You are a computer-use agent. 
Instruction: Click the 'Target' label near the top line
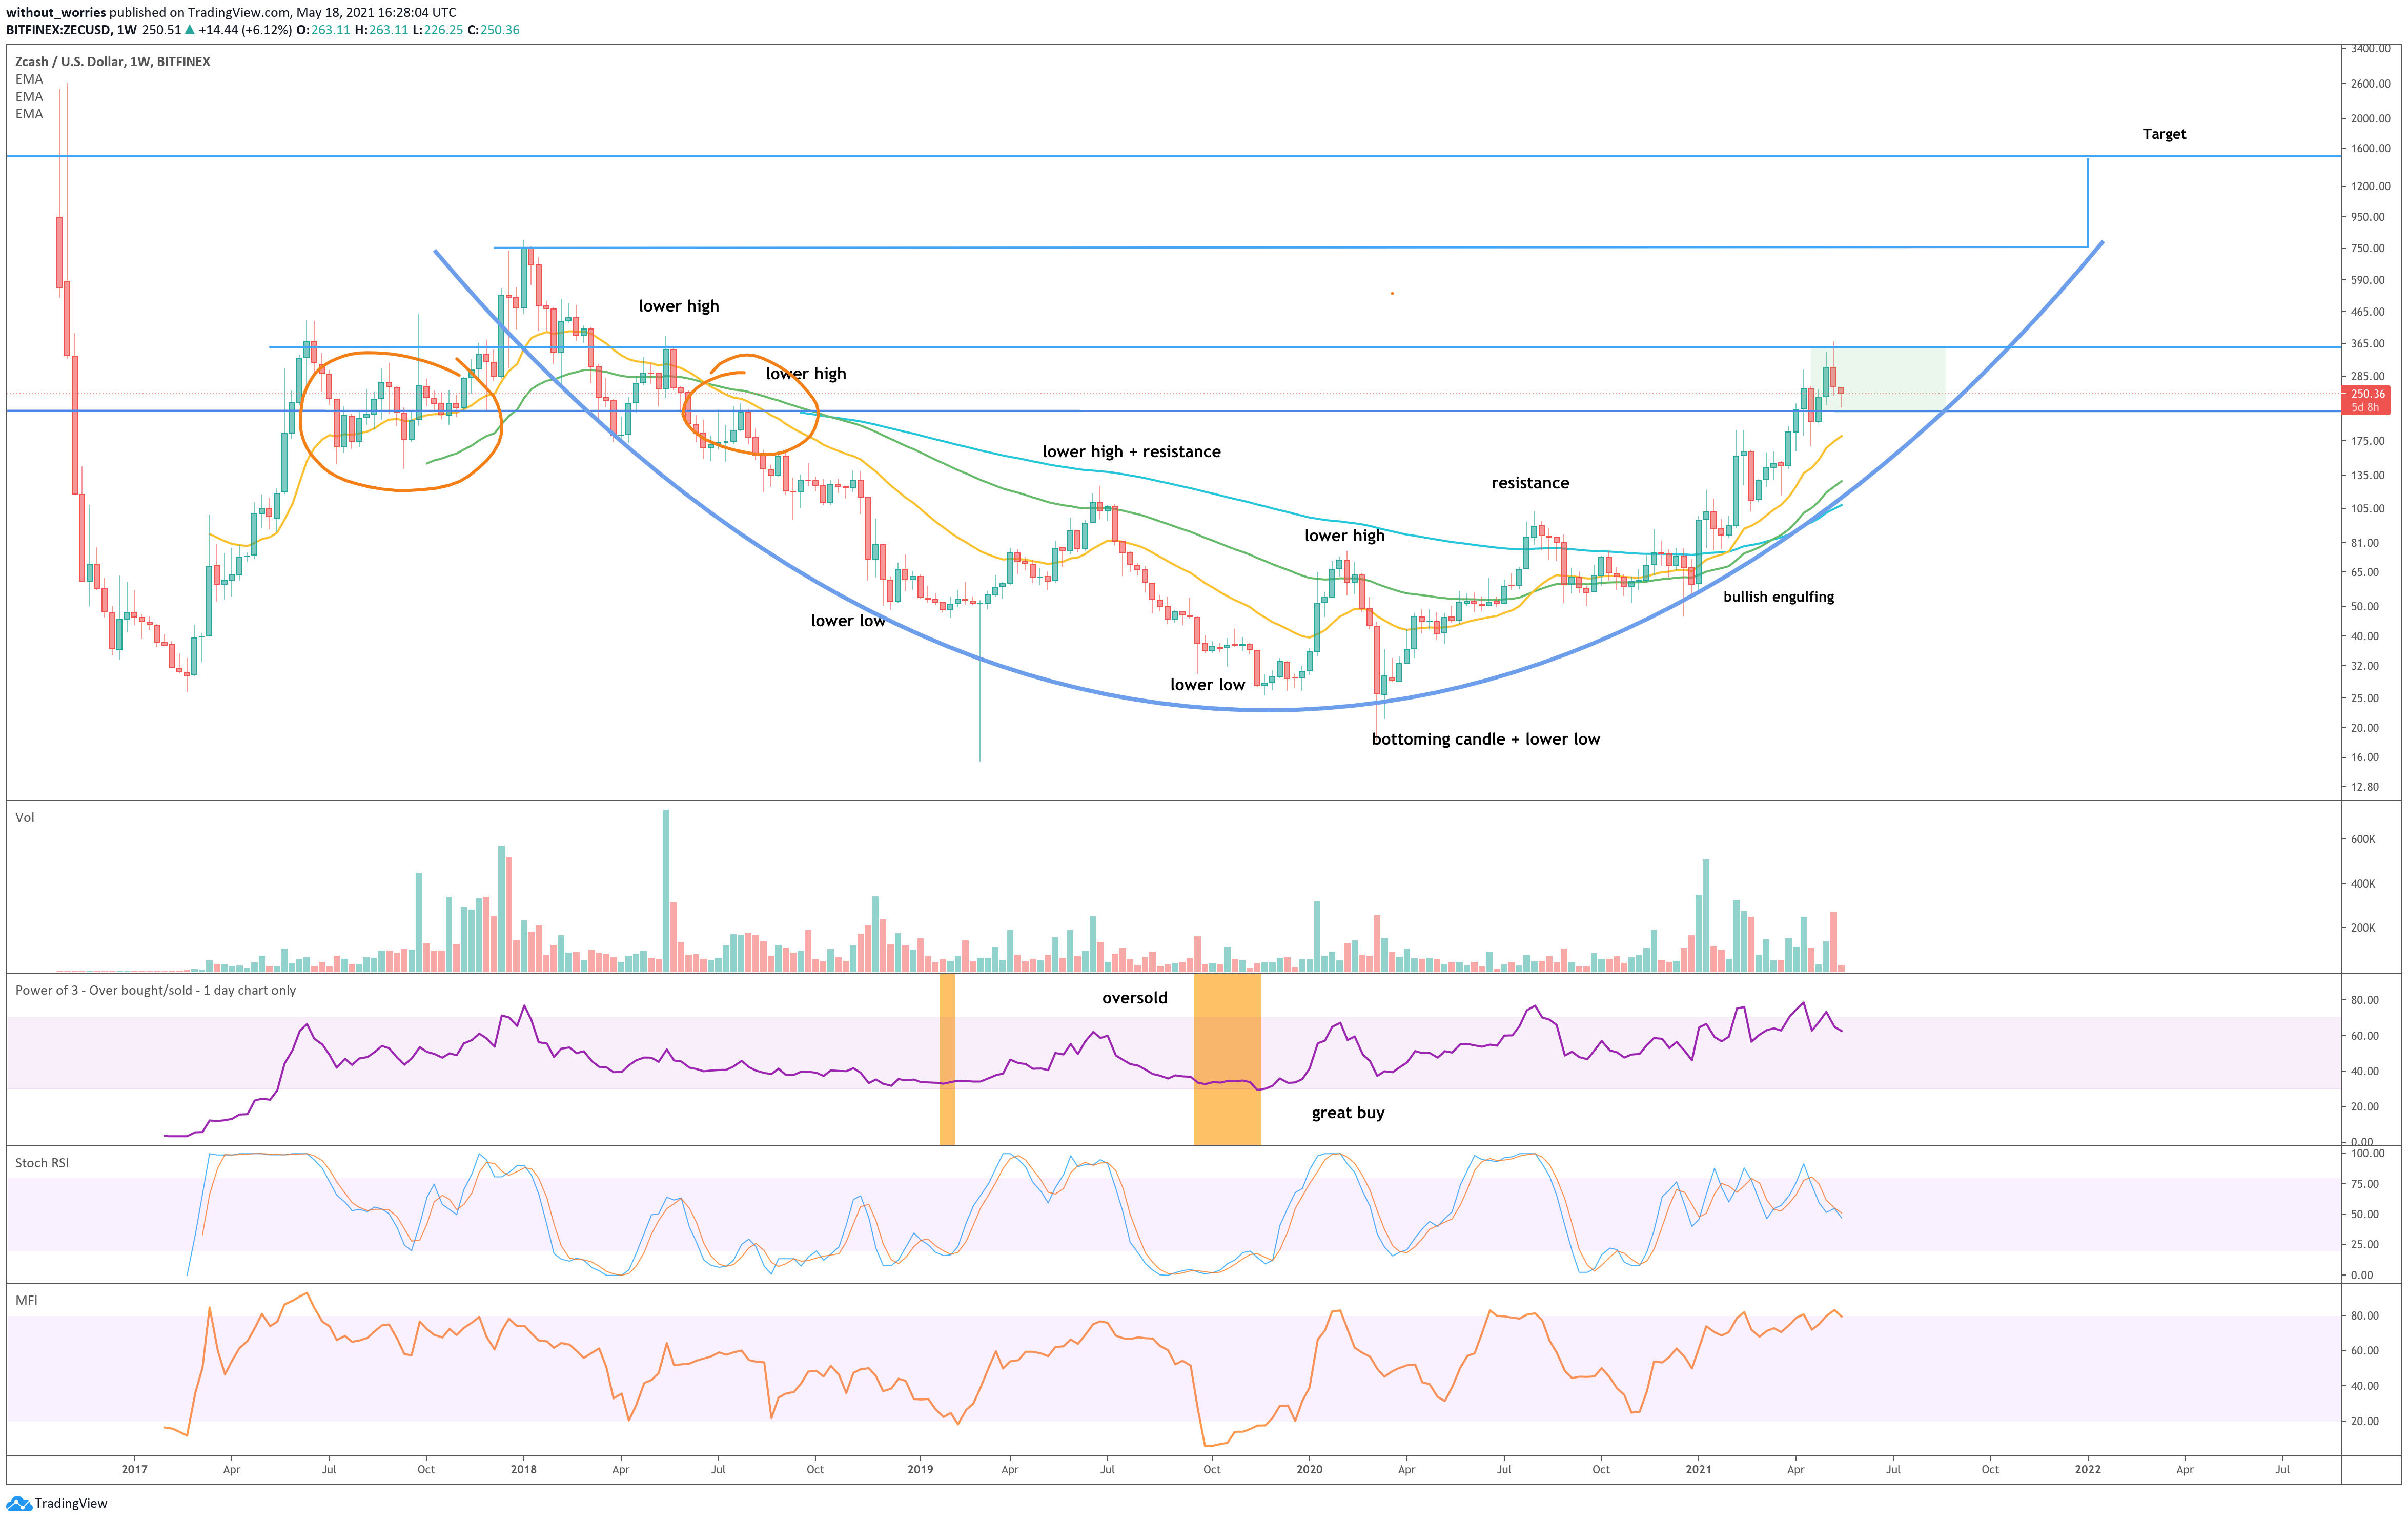point(2164,134)
